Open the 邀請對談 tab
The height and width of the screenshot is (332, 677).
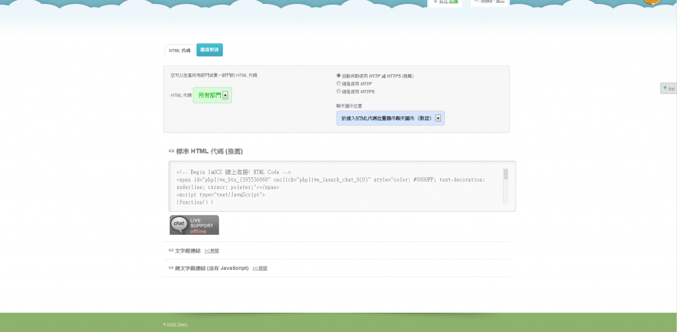pyautogui.click(x=210, y=50)
